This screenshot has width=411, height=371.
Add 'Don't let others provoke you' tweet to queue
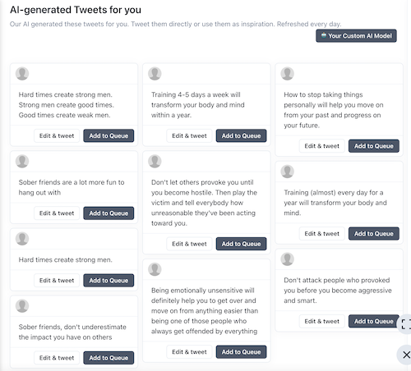click(241, 244)
